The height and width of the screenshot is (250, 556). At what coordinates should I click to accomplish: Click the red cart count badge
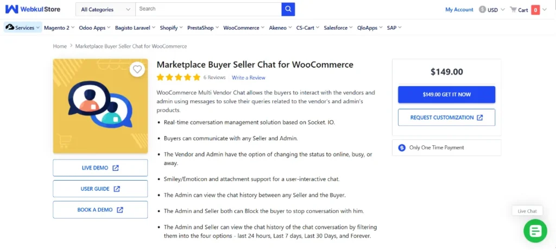535,10
